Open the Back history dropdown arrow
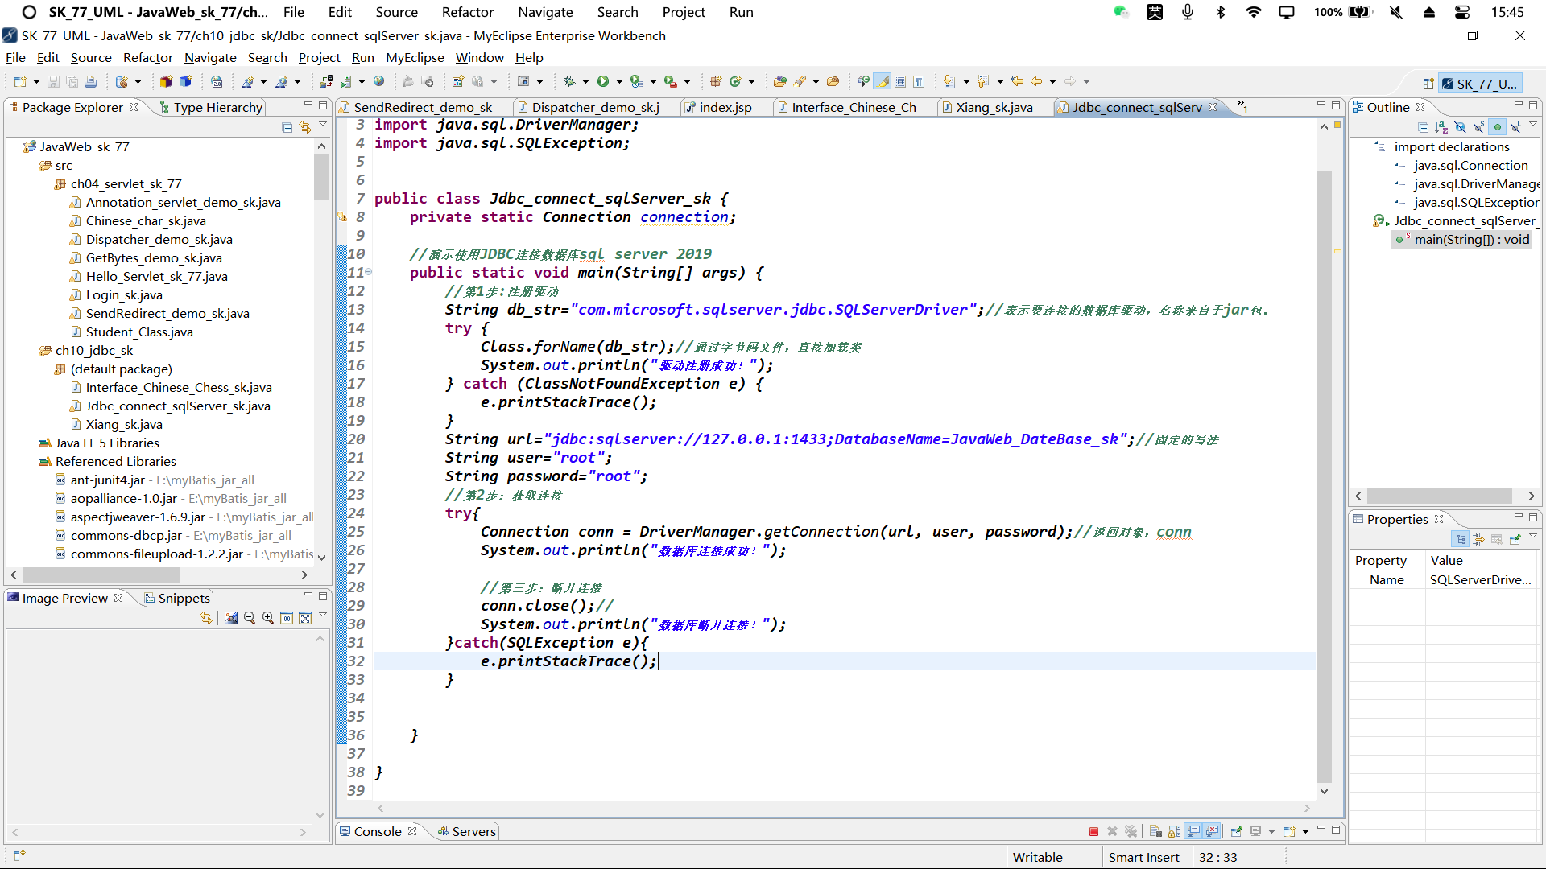The height and width of the screenshot is (869, 1546). (1052, 81)
